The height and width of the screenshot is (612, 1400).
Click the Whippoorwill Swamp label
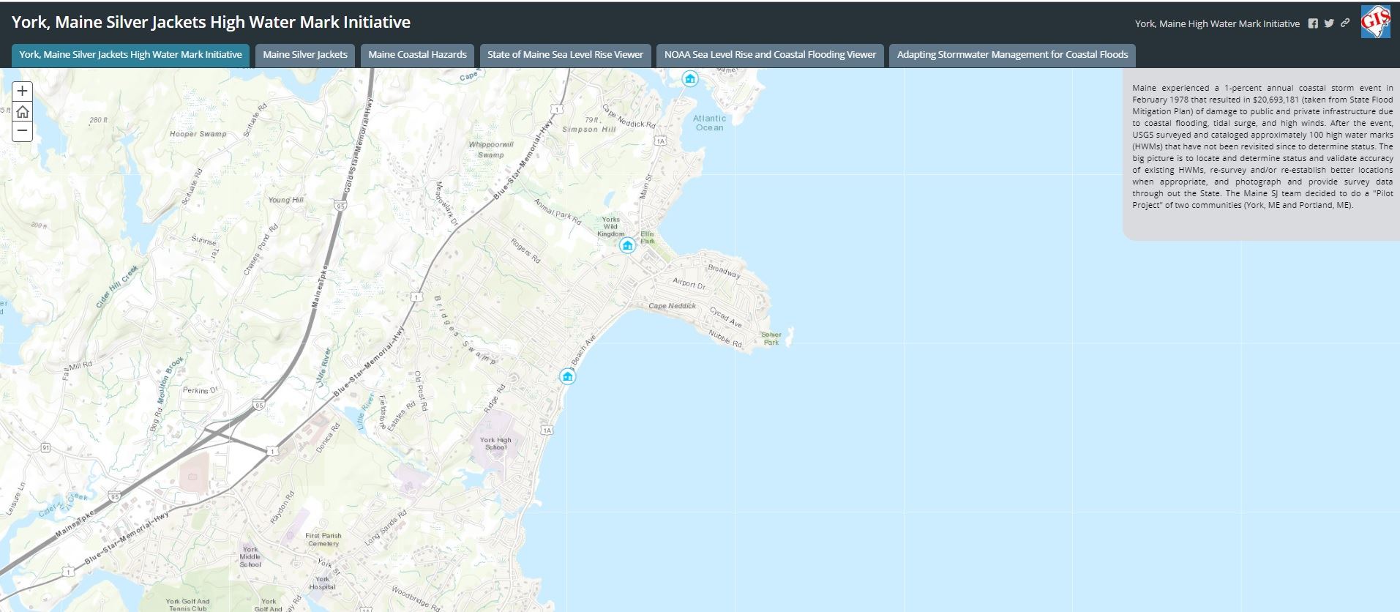pyautogui.click(x=491, y=149)
